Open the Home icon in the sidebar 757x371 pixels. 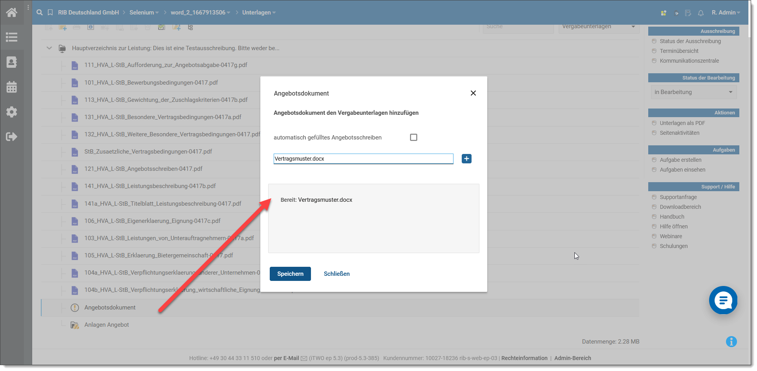coord(11,13)
